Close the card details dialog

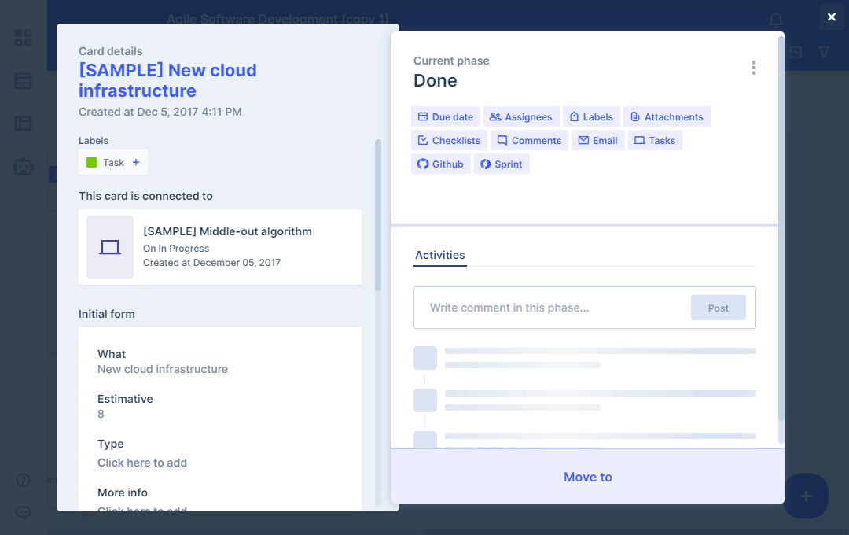(832, 17)
